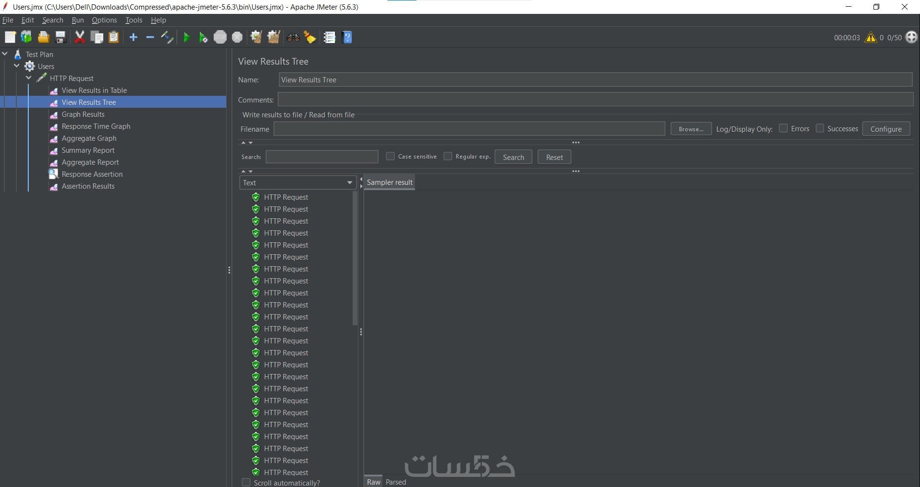Click the Search button beside Regular exp.
The width and height of the screenshot is (920, 487).
coord(513,157)
